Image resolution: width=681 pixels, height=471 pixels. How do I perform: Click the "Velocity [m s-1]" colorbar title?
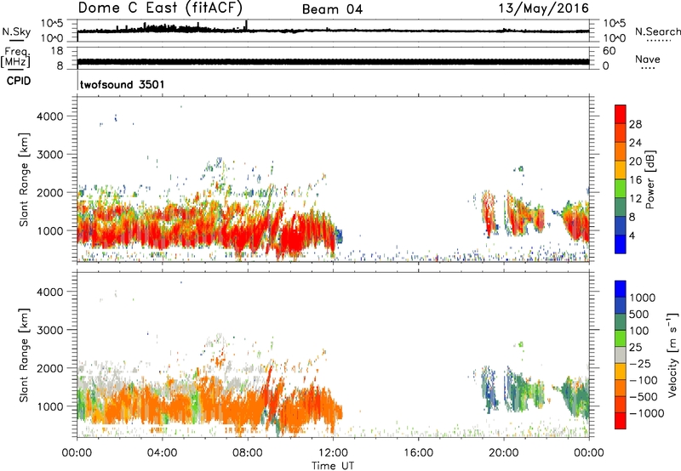pos(672,355)
